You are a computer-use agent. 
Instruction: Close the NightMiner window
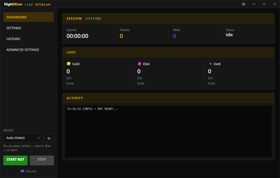pyautogui.click(x=275, y=4)
